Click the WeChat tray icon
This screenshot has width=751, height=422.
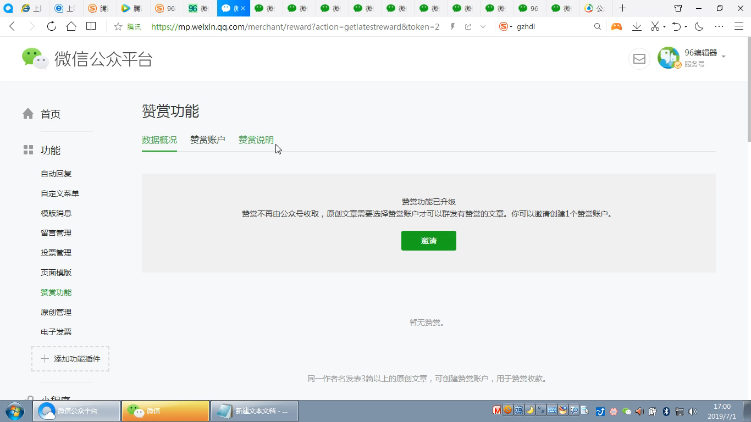coord(626,411)
